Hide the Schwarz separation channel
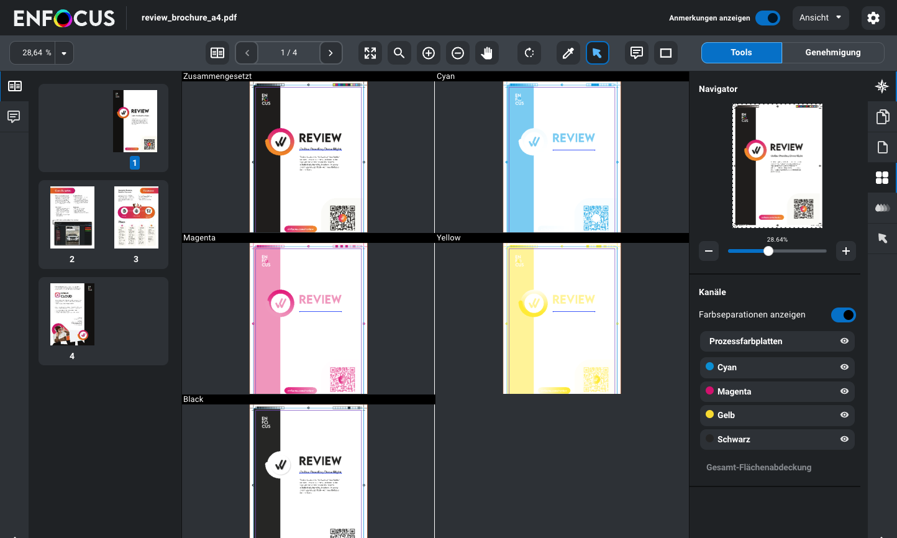897x538 pixels. [x=844, y=439]
